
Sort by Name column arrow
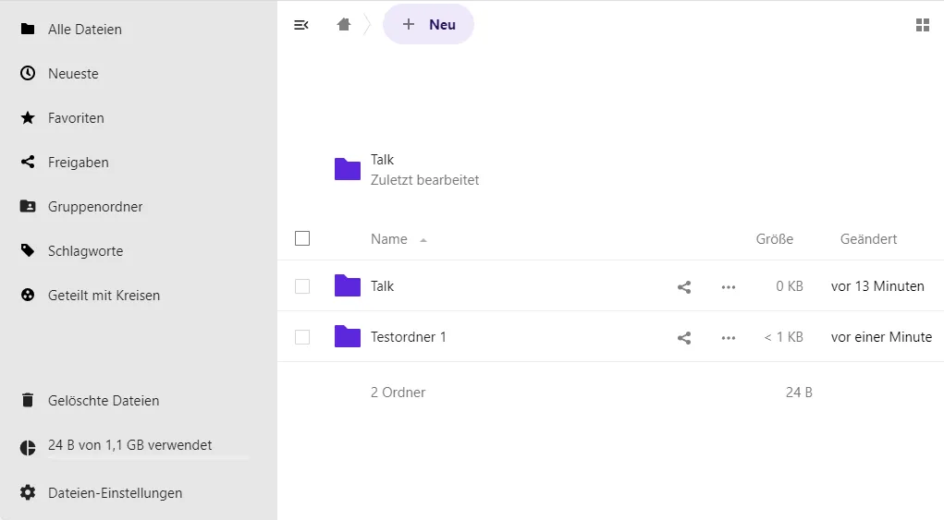[423, 240]
